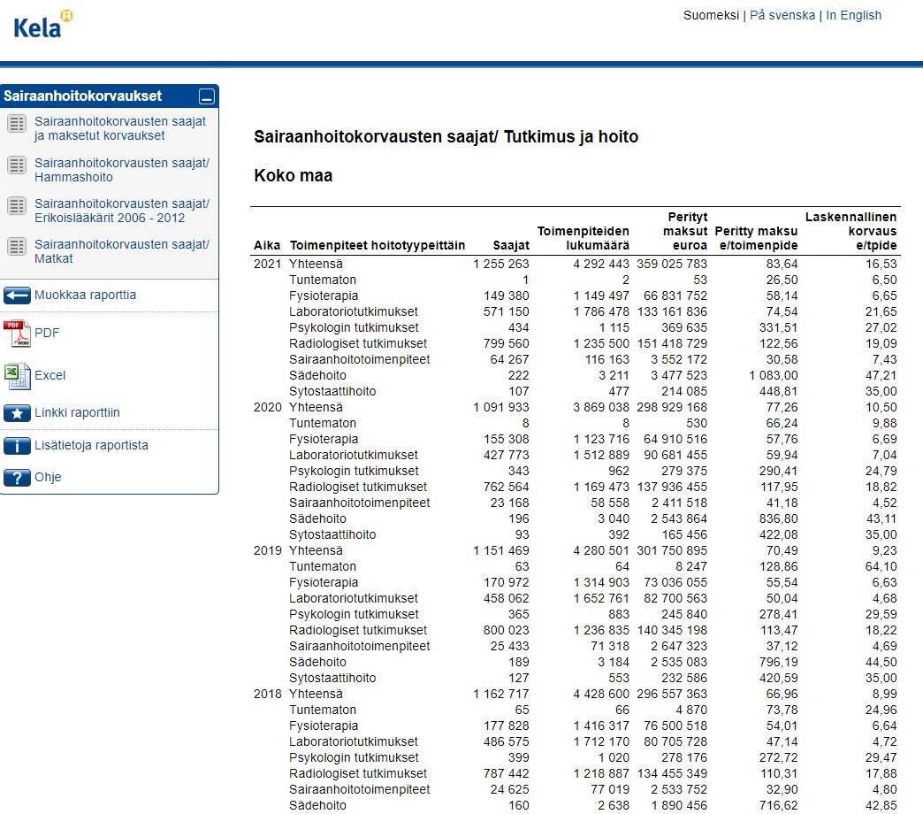This screenshot has width=923, height=814.
Task: Click the Aika column header
Action: (x=267, y=246)
